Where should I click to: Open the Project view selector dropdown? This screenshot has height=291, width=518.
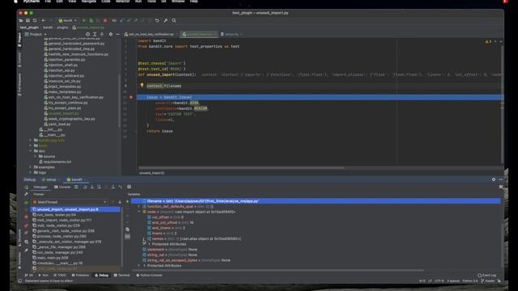[x=36, y=34]
